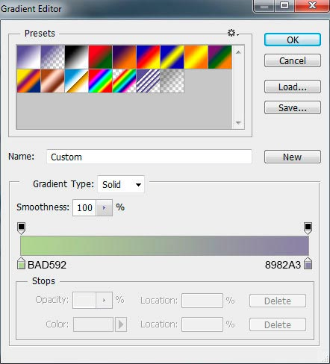Select the purple 8982A3 color stop
Image resolution: width=330 pixels, height=364 pixels.
(308, 263)
